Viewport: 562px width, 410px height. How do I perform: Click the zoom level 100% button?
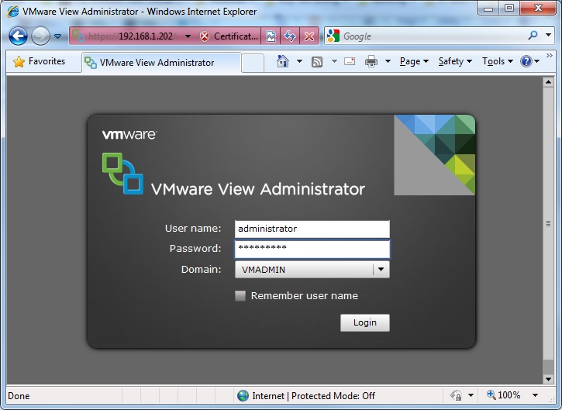click(x=504, y=395)
